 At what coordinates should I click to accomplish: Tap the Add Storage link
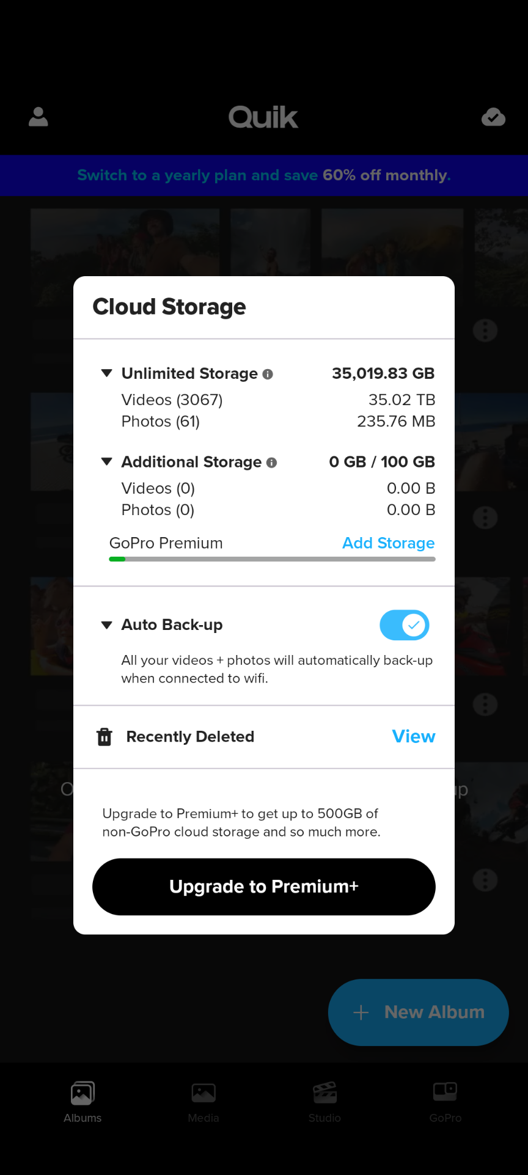388,543
